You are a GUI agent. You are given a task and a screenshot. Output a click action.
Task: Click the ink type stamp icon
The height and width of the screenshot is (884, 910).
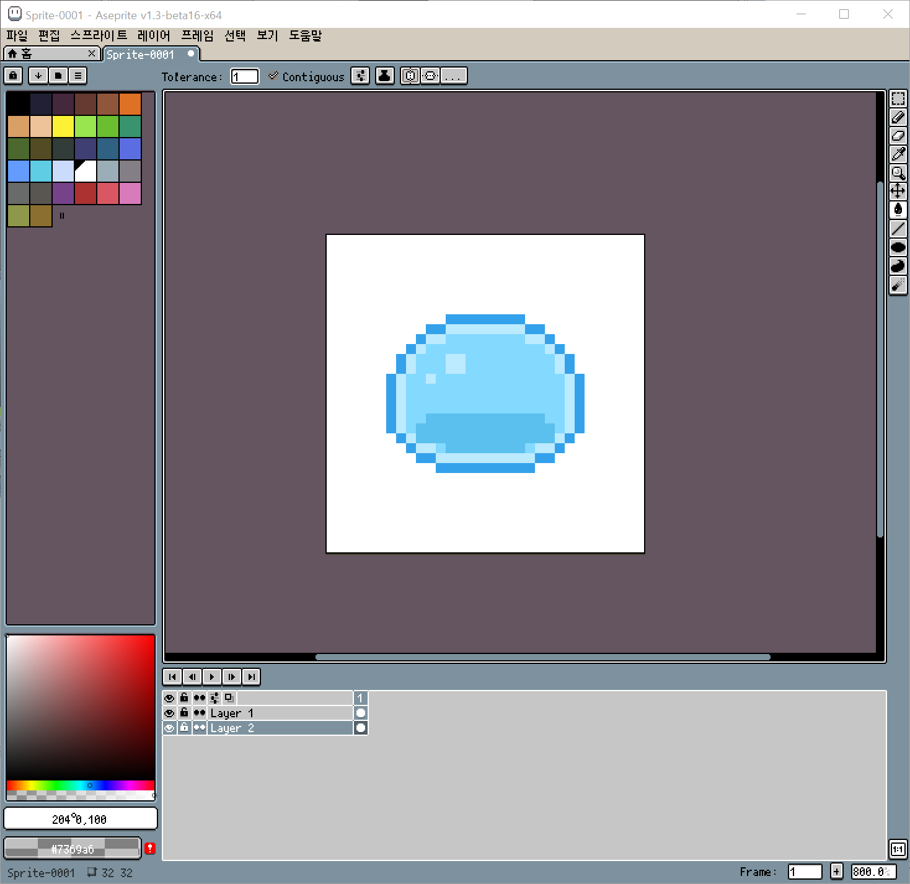pos(385,76)
